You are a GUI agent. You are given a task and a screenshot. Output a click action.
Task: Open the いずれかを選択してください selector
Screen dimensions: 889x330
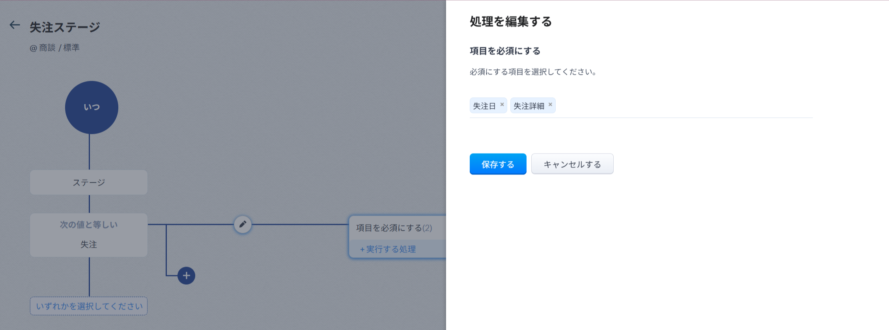point(89,306)
